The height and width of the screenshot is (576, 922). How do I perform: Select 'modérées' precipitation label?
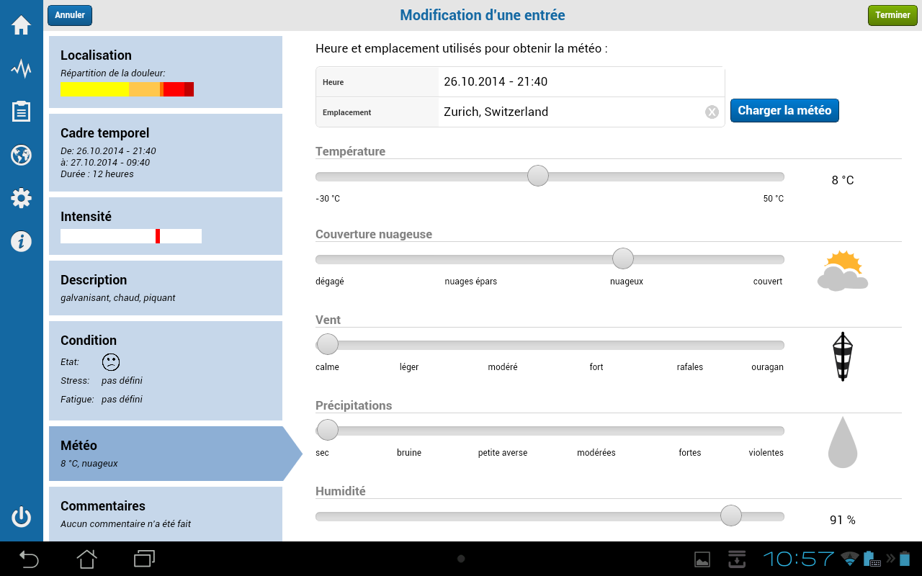(x=596, y=453)
